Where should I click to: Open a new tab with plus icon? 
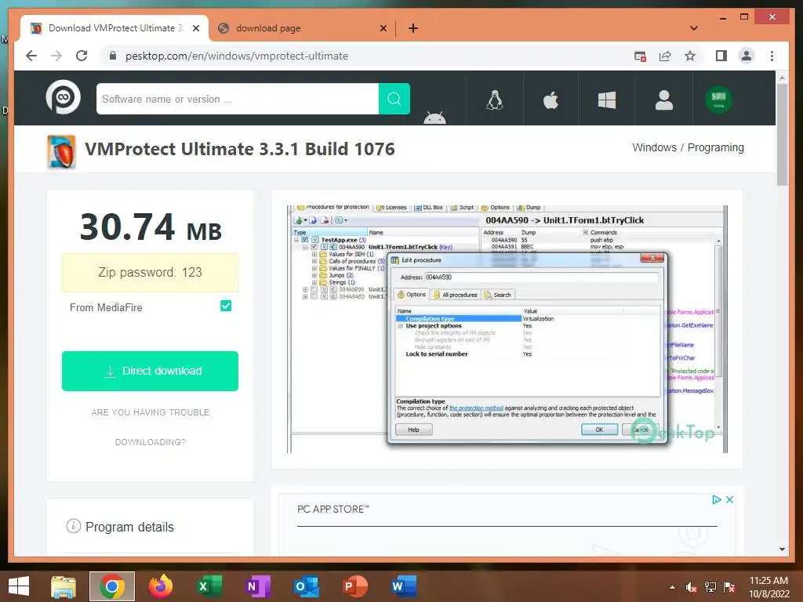click(x=413, y=28)
